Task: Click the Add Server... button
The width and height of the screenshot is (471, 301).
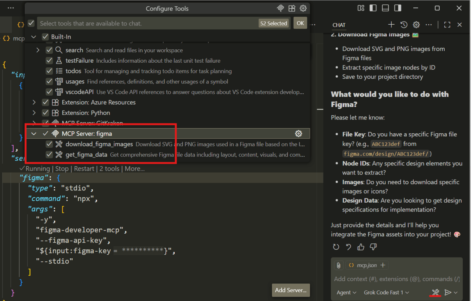Action: 290,290
